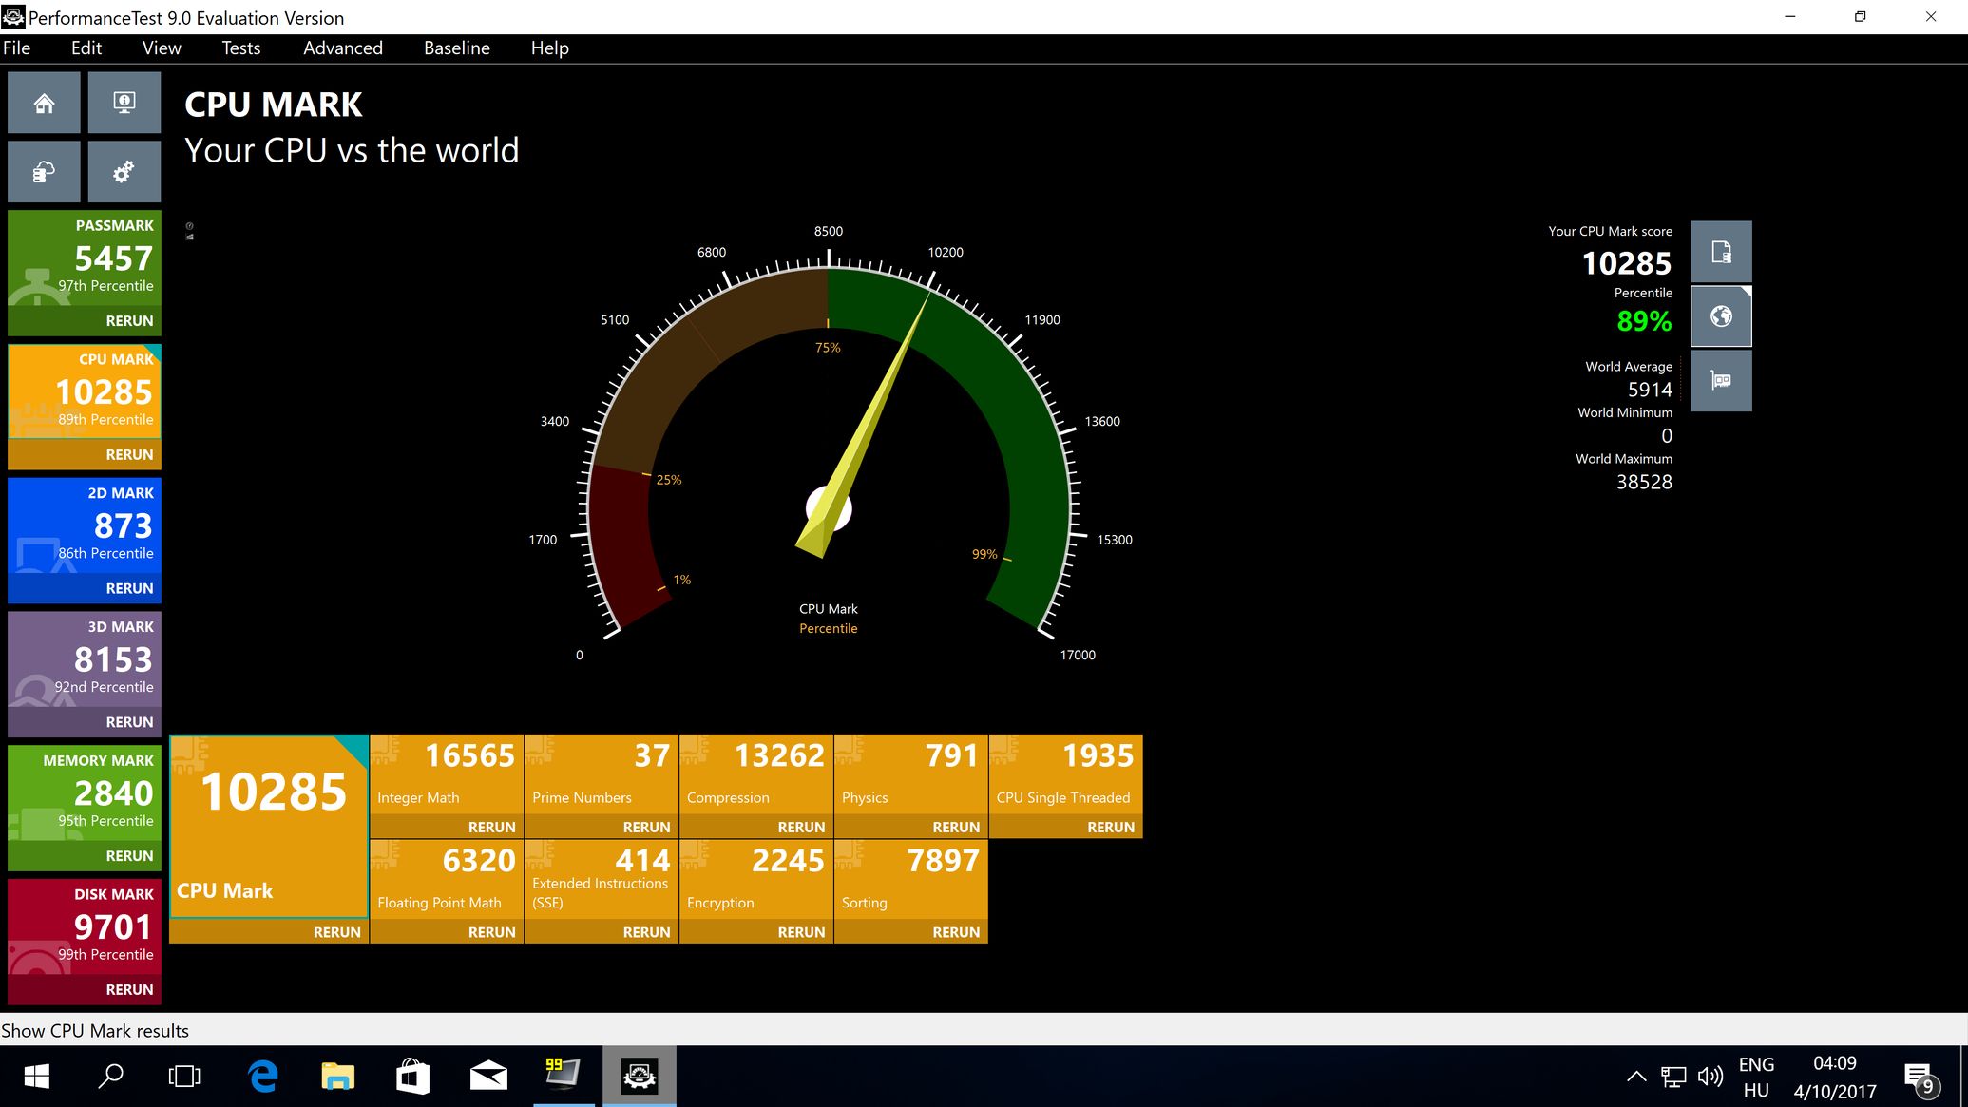Open the Home dashboard icon
The height and width of the screenshot is (1107, 1968).
44,103
